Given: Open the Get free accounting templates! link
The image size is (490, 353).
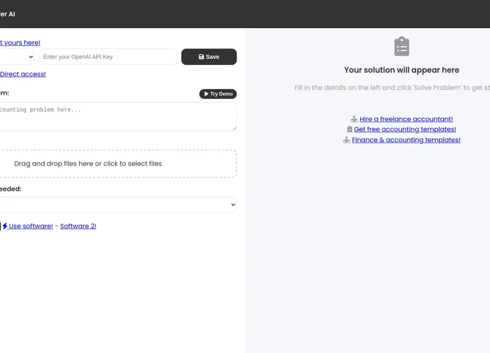Looking at the screenshot, I should tap(405, 130).
